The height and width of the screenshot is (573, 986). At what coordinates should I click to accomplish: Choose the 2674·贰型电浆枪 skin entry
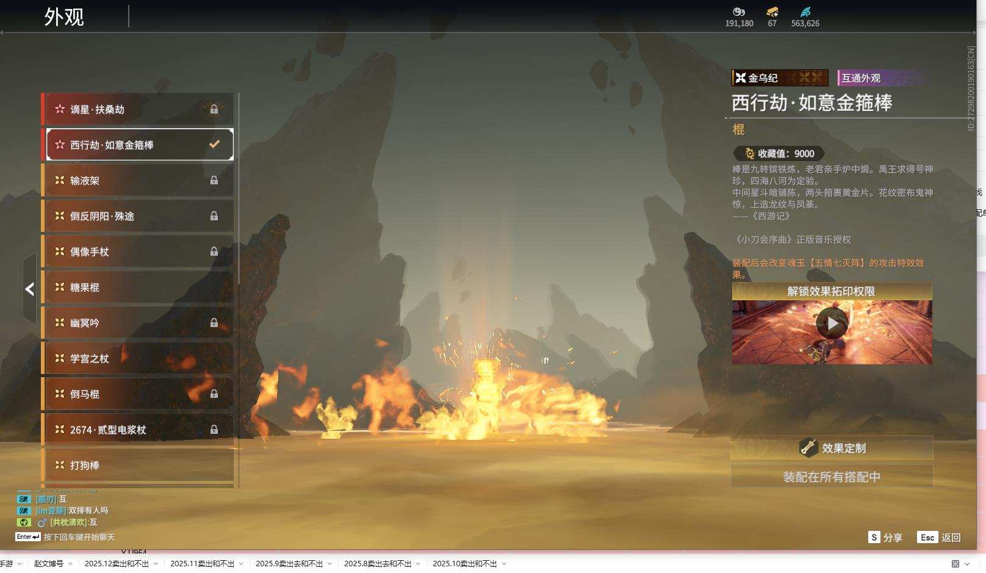click(138, 430)
